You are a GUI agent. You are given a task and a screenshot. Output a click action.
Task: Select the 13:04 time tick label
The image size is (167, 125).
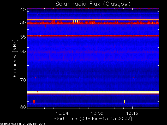[x=62, y=113]
